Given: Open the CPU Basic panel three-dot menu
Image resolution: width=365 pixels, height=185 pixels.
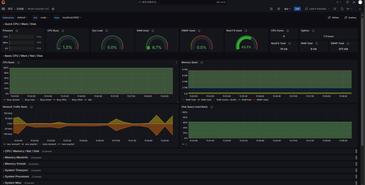Looking at the screenshot, I should click(176, 63).
